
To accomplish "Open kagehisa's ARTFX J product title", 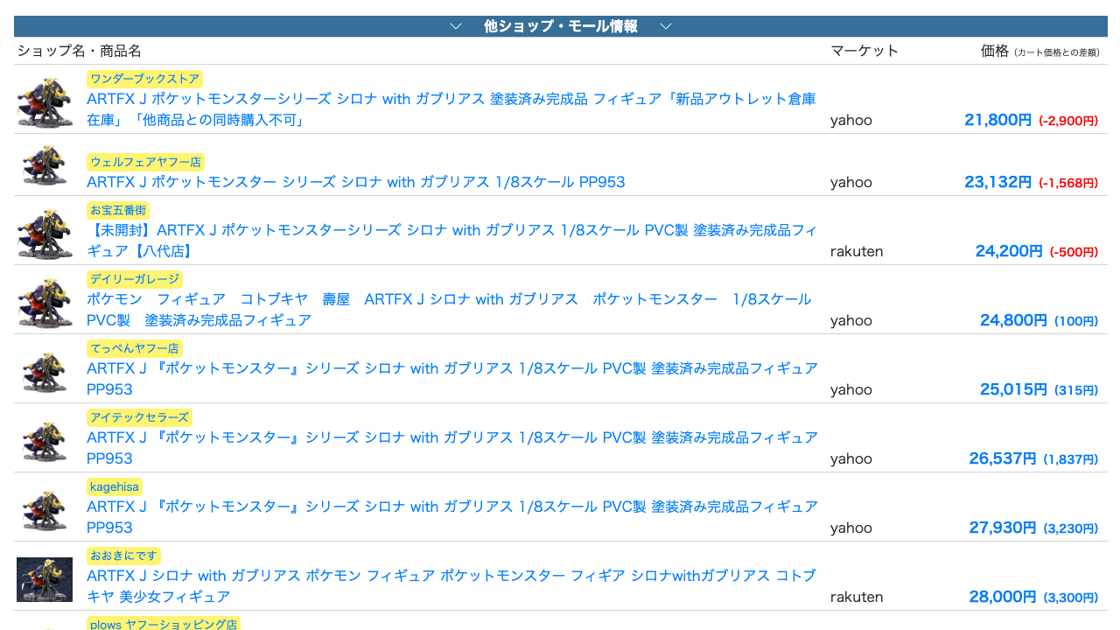I will [x=452, y=517].
